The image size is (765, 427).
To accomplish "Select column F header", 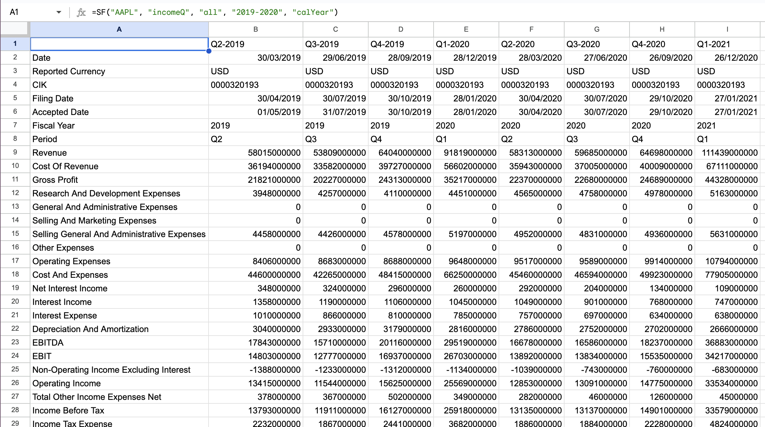I will 531,29.
